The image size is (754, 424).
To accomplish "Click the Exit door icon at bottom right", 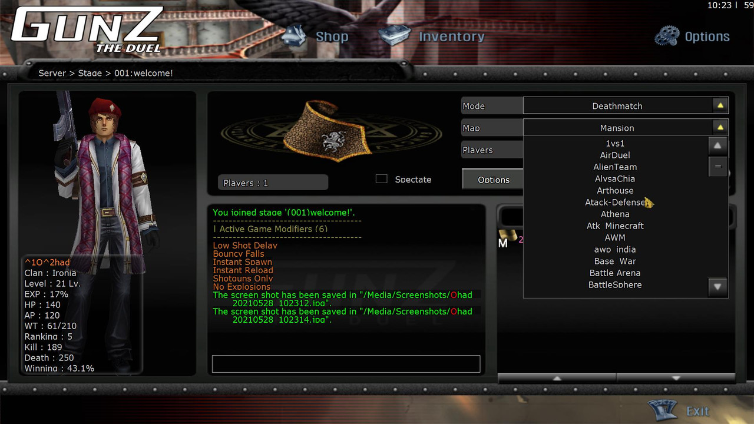I will coord(662,409).
